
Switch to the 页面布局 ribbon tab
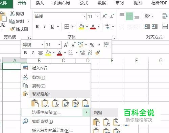coord(62,3)
